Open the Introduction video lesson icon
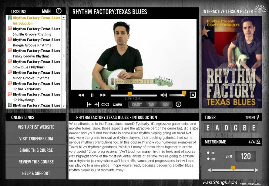 click(x=10, y=18)
